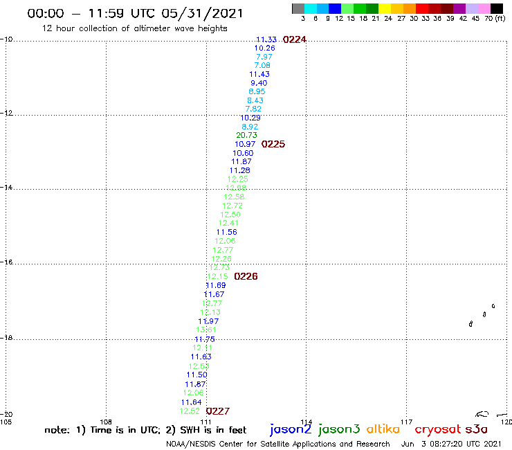Click the time label 0226
512x450 pixels.
pyautogui.click(x=246, y=276)
